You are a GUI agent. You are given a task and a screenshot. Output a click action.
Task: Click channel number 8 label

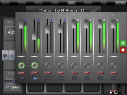coord(113,15)
